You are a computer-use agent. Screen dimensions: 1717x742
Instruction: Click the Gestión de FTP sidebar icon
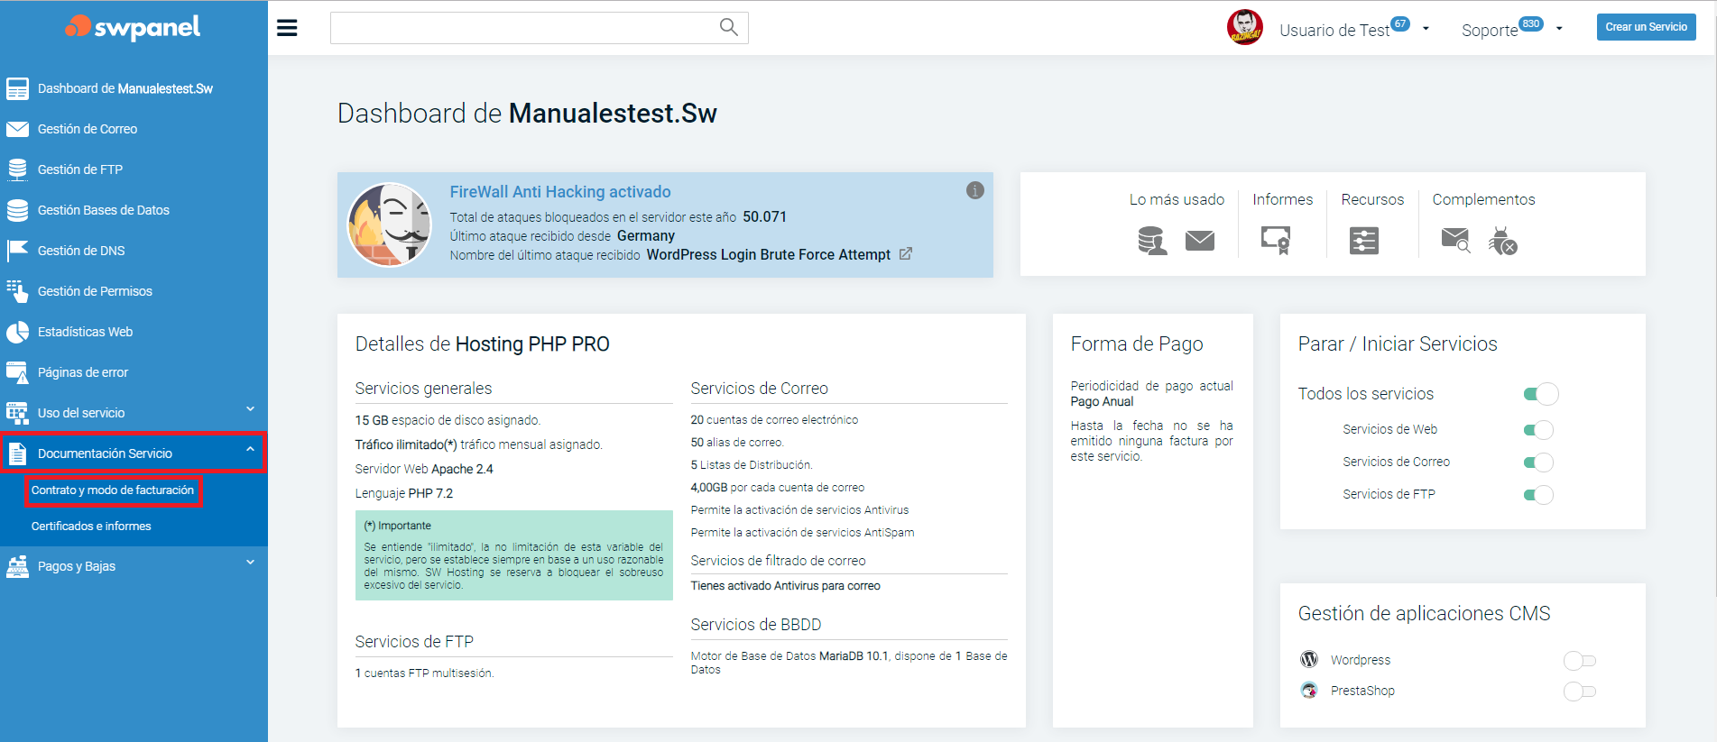17,169
